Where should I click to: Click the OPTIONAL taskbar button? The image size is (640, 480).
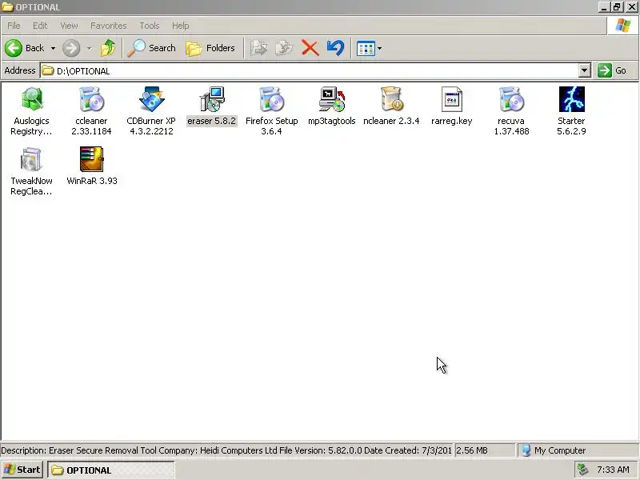(111, 470)
